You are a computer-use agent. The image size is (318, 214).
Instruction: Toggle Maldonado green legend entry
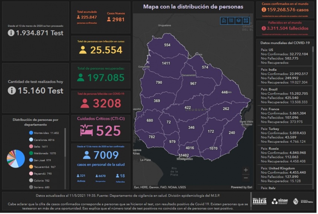coord(31,153)
